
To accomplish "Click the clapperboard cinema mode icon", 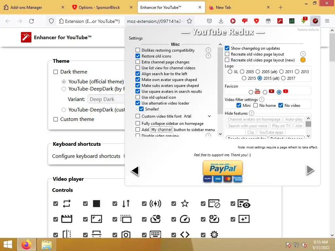I will 67,219.
